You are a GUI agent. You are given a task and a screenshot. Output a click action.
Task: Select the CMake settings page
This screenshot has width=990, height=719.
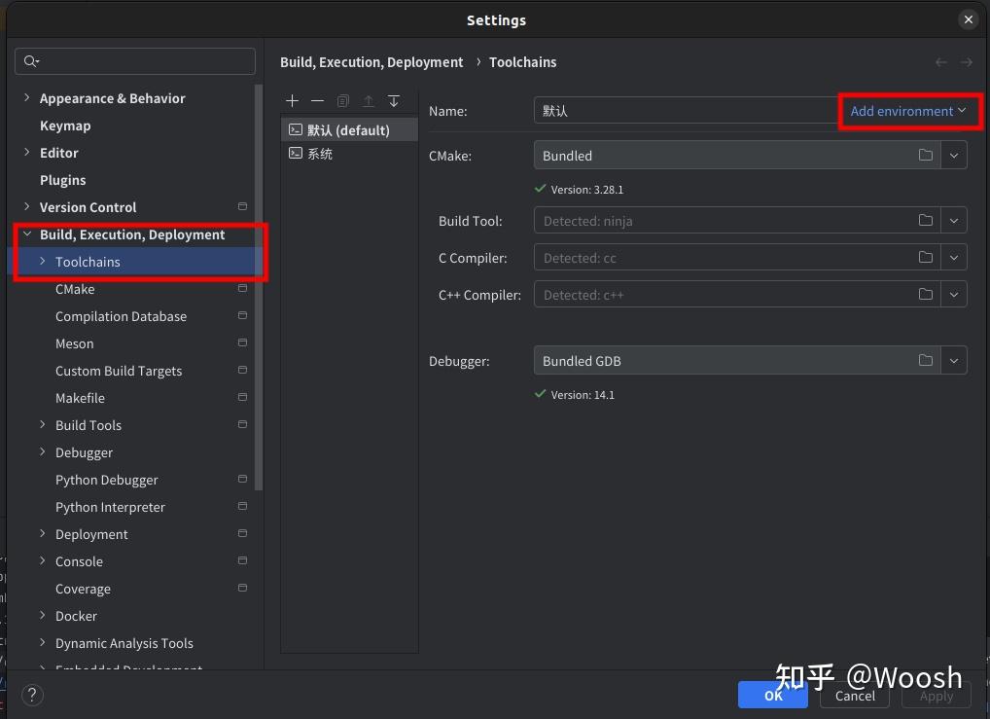75,289
